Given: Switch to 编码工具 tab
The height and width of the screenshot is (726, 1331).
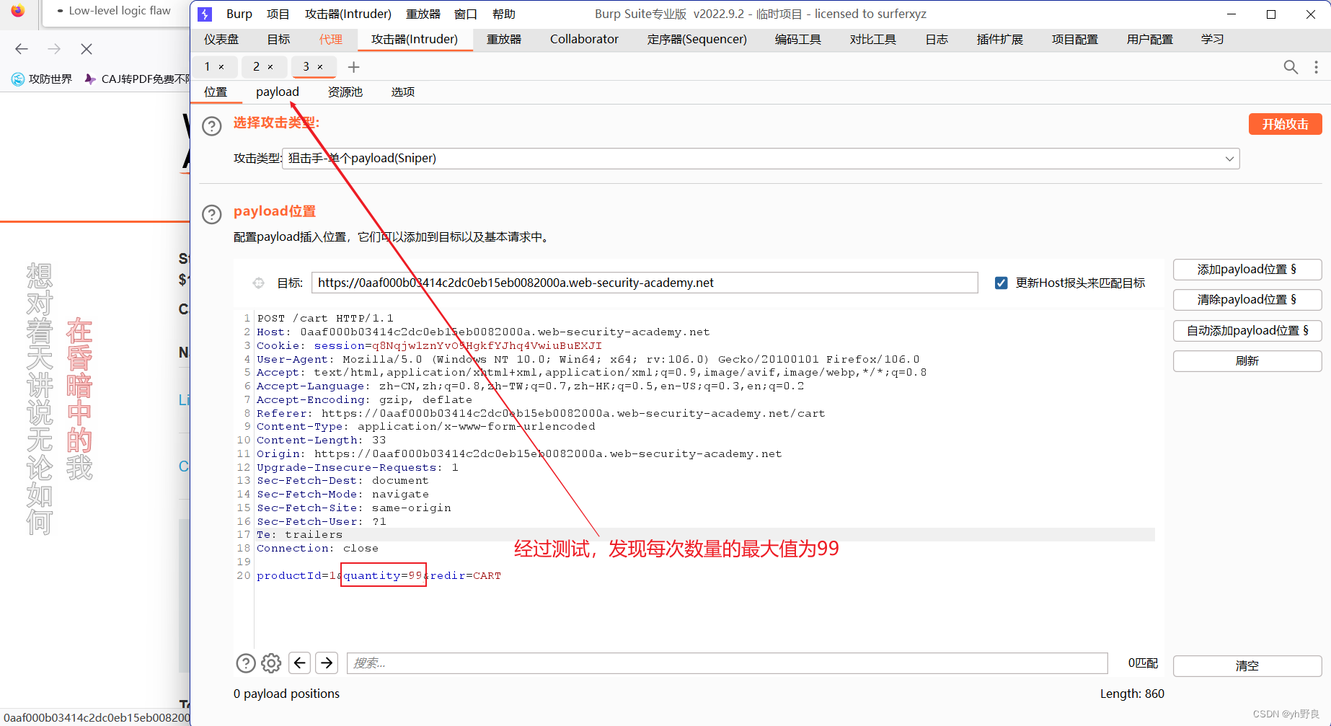Looking at the screenshot, I should click(798, 40).
